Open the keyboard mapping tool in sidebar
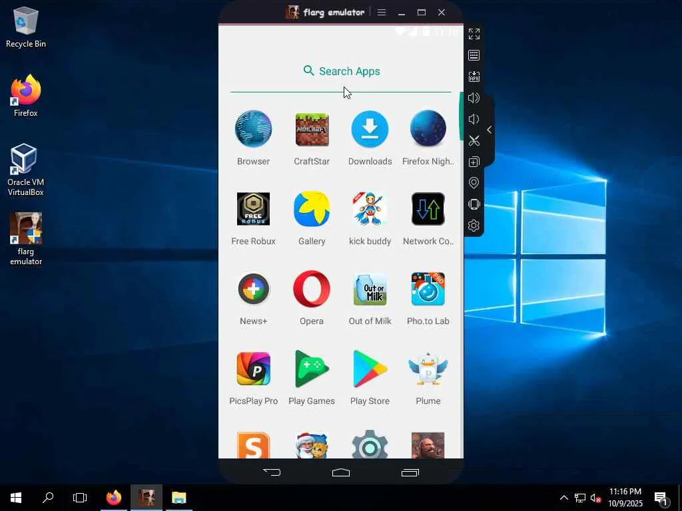Screen dimensions: 682x511 point(474,55)
